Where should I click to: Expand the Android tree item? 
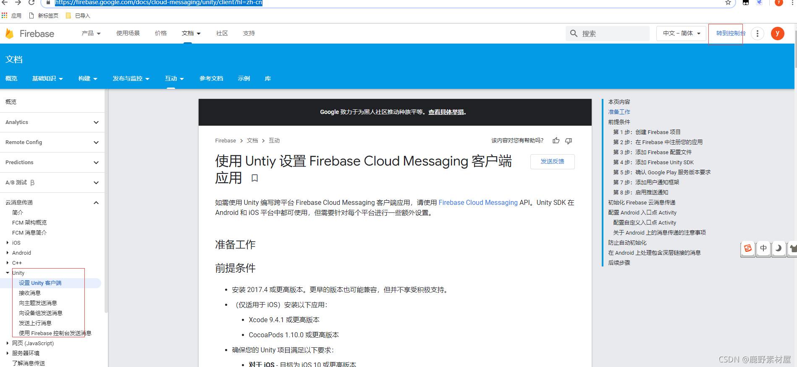(8, 253)
